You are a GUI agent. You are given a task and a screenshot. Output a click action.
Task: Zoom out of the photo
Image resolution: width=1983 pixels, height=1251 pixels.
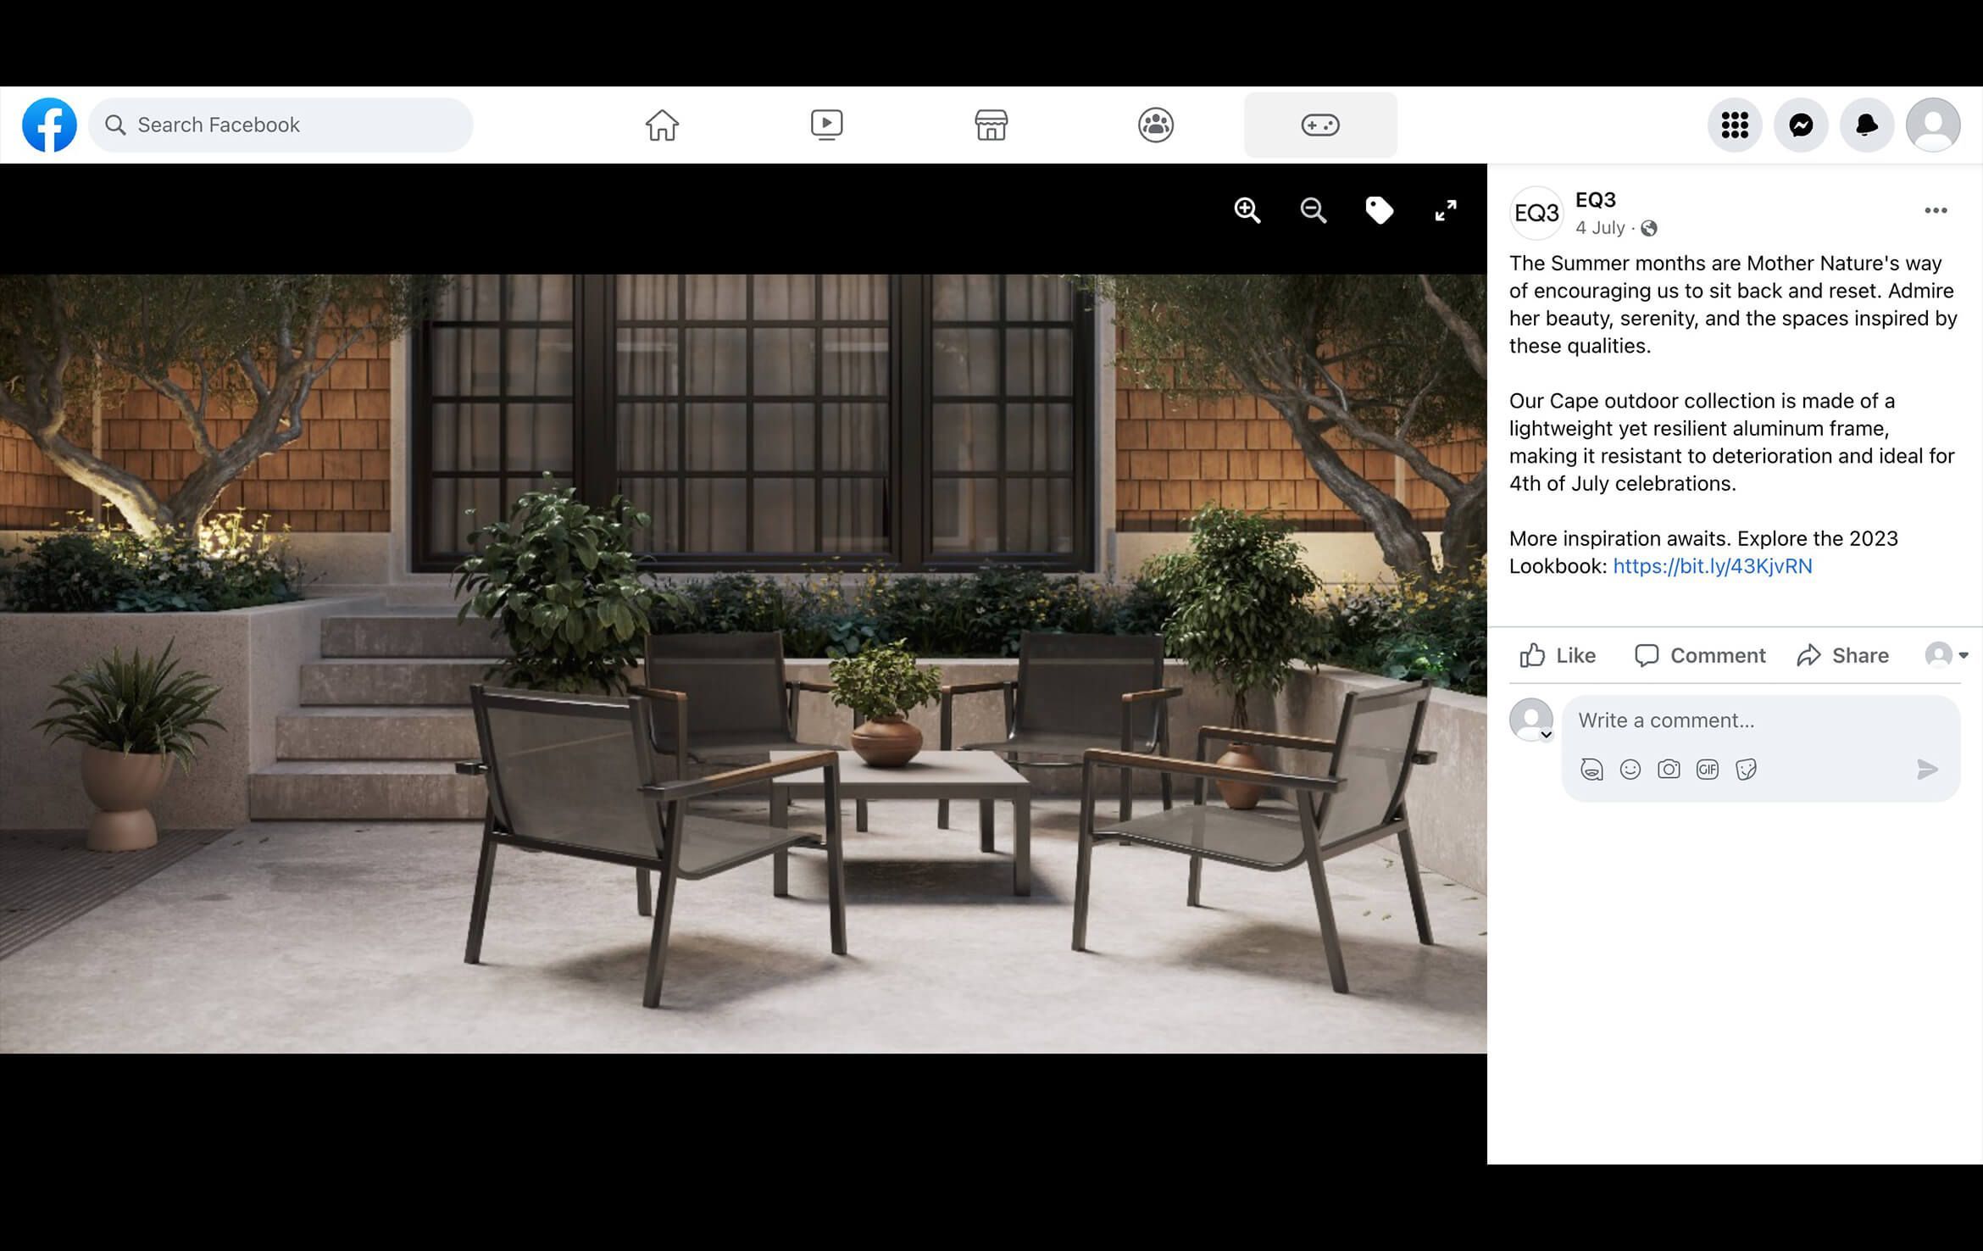1313,210
